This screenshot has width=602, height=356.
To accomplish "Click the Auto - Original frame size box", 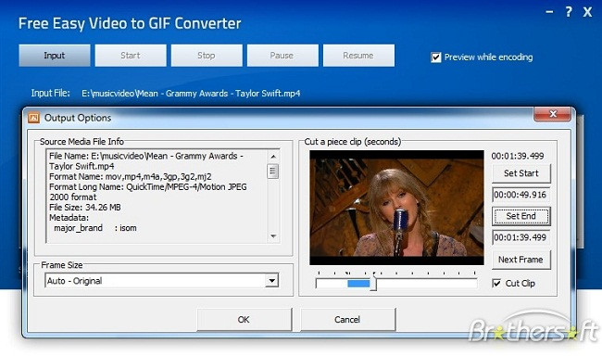I will tap(162, 281).
